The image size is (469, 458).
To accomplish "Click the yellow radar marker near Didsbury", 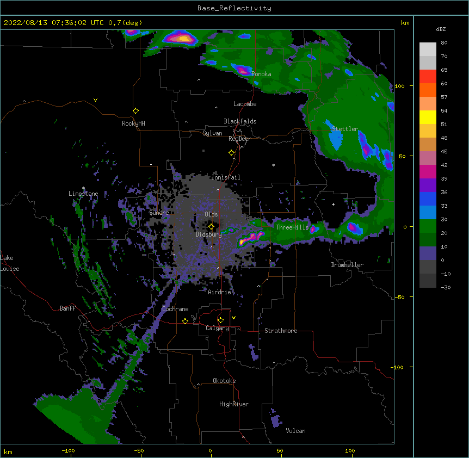I will (x=211, y=227).
